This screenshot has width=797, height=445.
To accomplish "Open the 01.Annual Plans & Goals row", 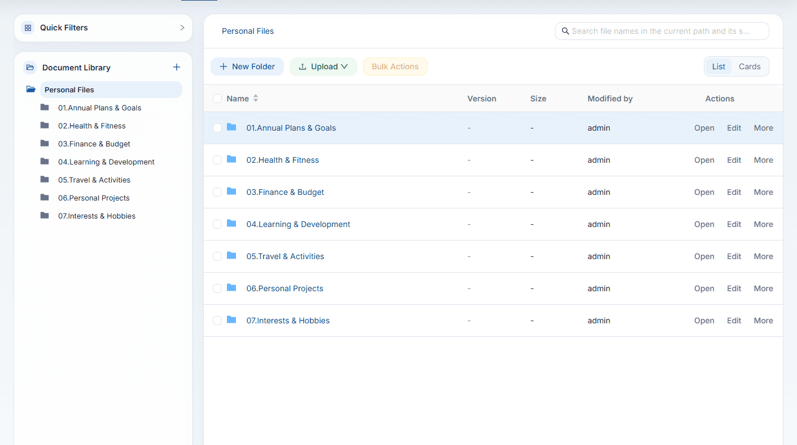I will 704,128.
